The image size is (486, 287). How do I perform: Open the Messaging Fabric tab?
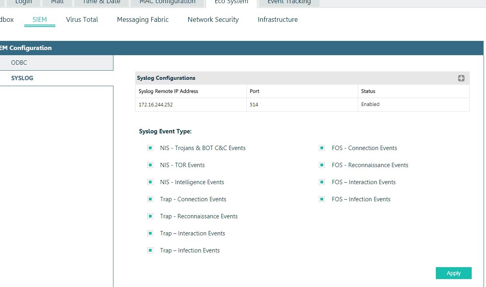tap(142, 19)
